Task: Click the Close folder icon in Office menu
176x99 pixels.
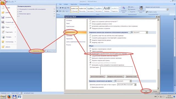Action: (x=3, y=47)
